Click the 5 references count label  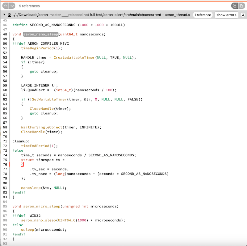[29, 6]
